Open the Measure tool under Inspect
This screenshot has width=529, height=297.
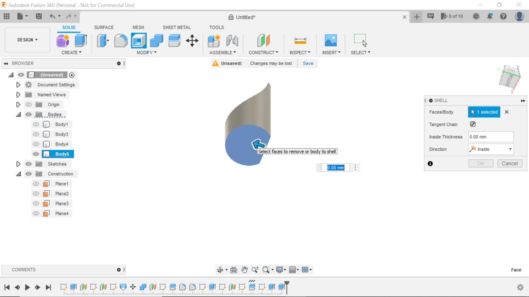[300, 40]
